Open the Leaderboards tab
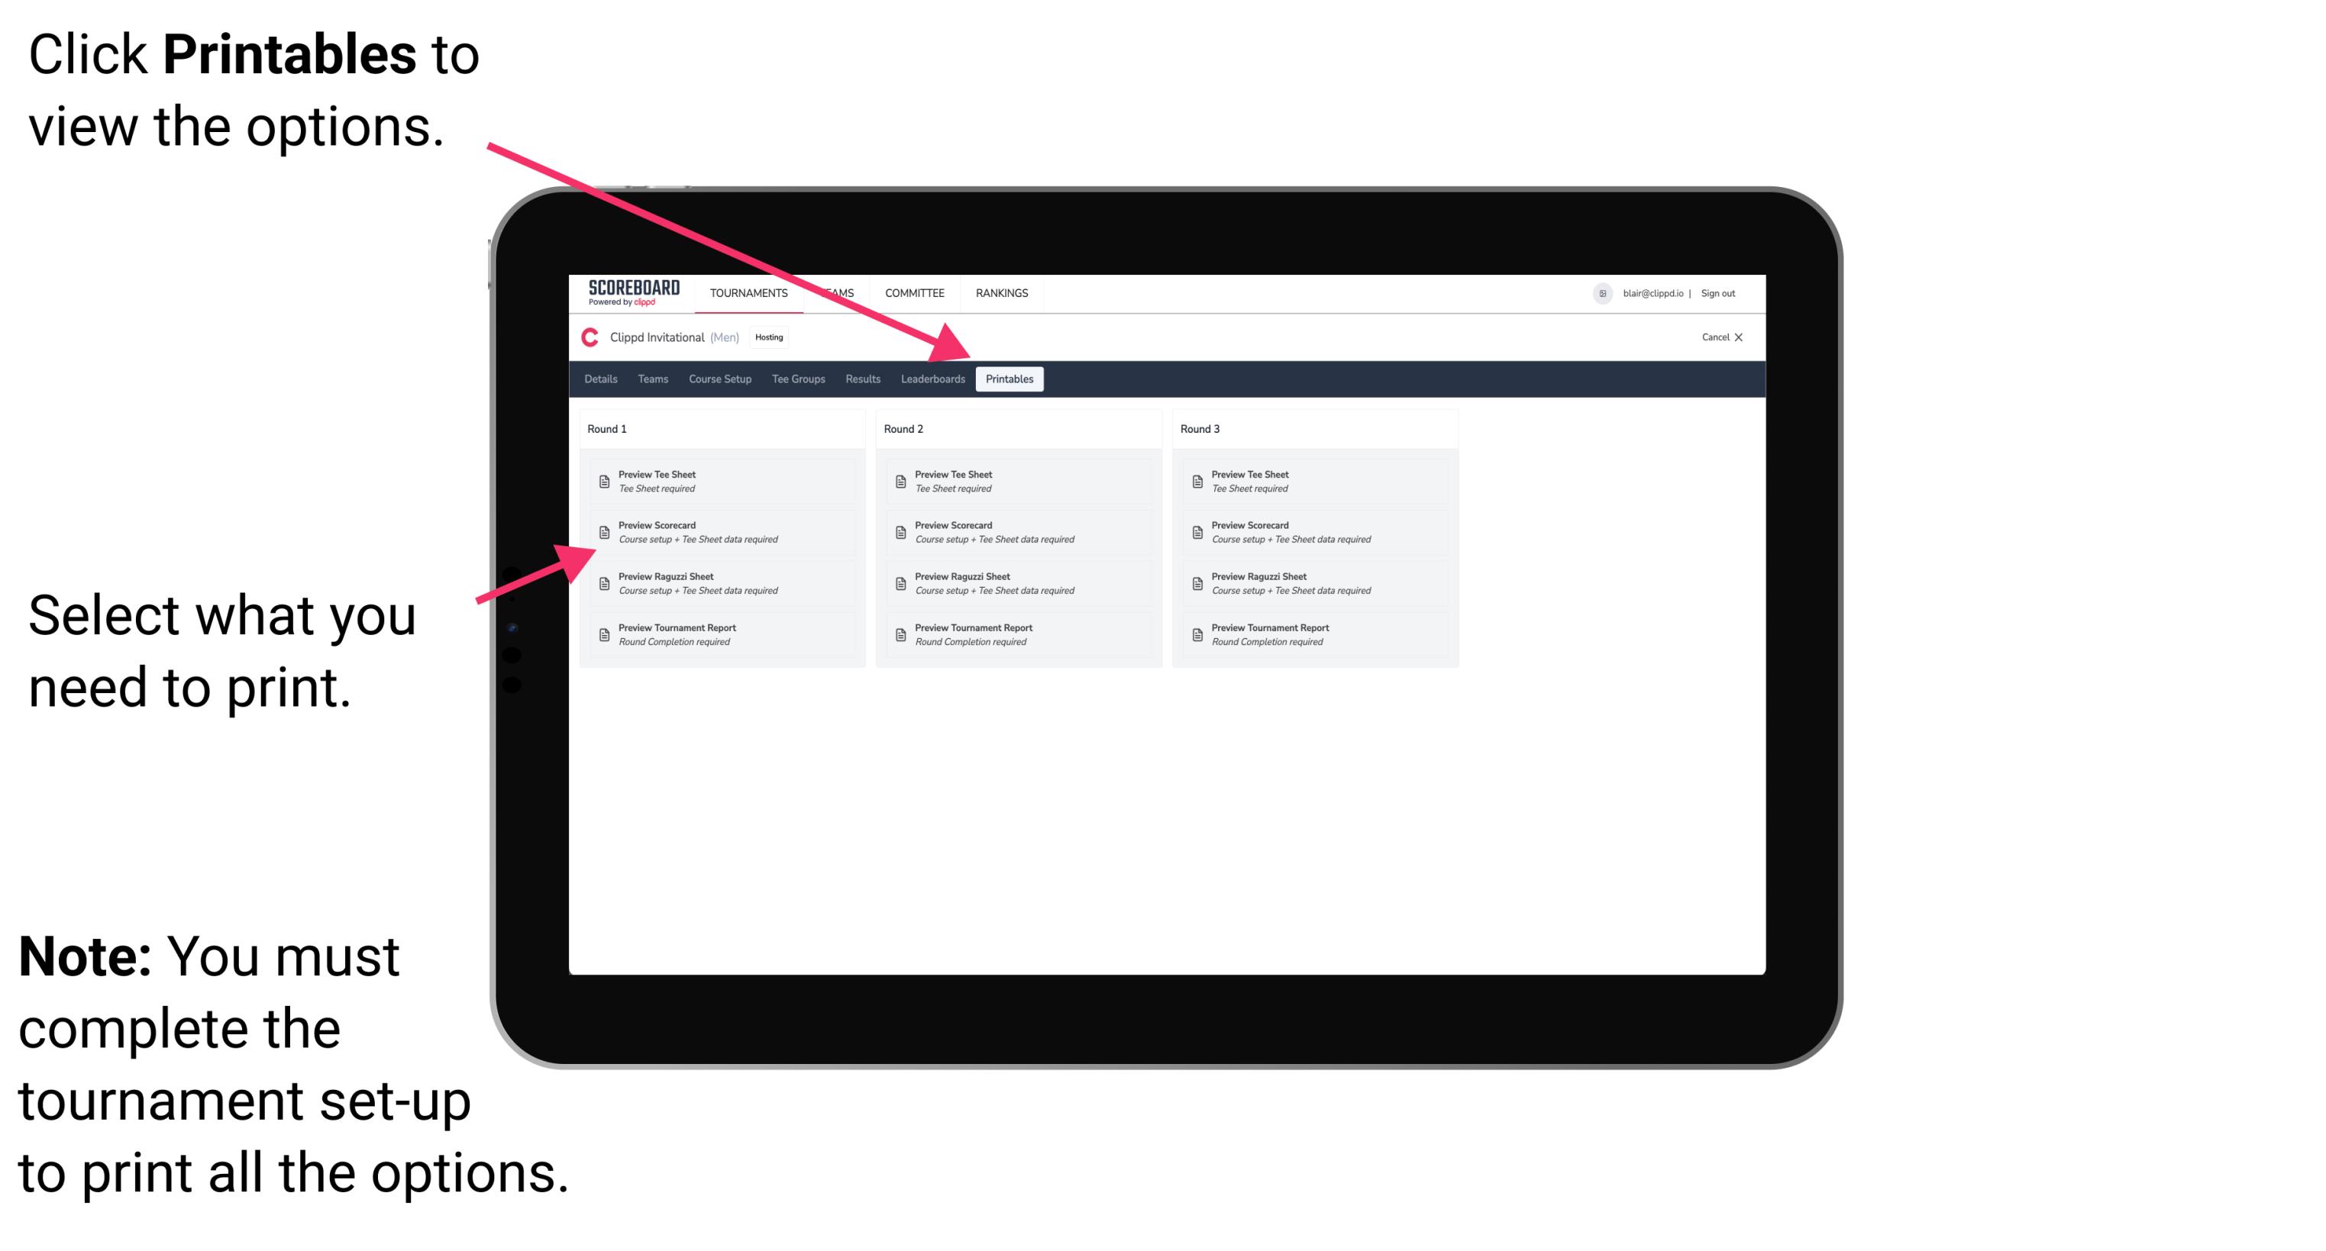This screenshot has height=1251, width=2326. point(931,379)
